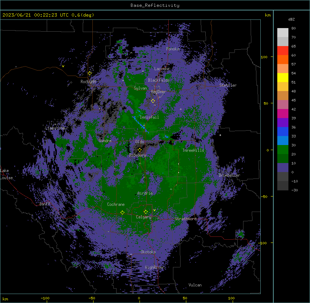310x303 pixels.
Task: Click the Sylvan label
Action: pyautogui.click(x=140, y=88)
